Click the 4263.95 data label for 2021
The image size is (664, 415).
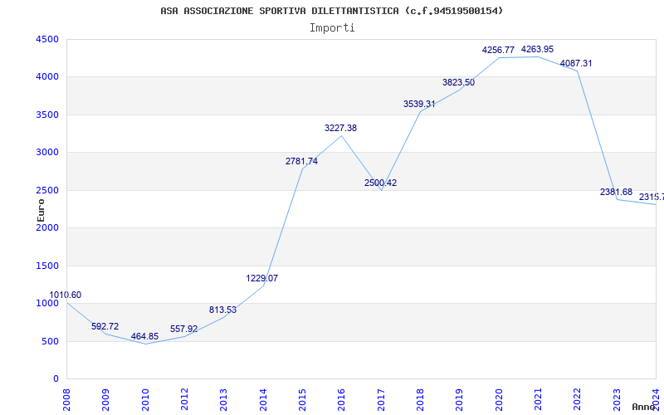538,50
